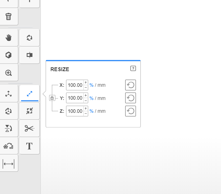
Task: Select the Measure distance tool
Action: pos(8,164)
